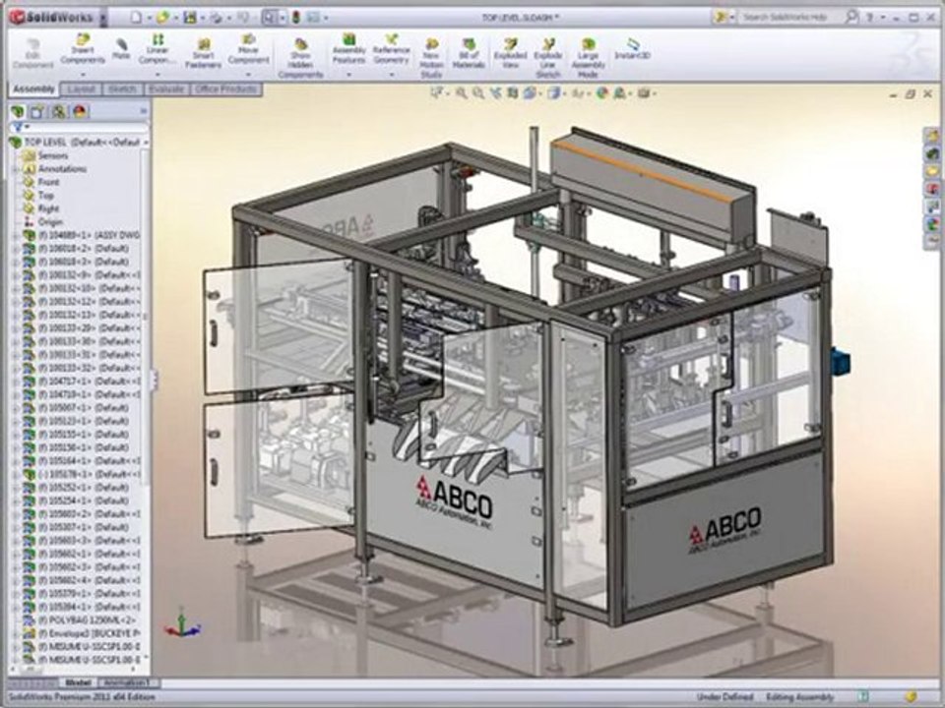Expand the dropdown under Move Component
This screenshot has height=708, width=945.
pos(248,75)
